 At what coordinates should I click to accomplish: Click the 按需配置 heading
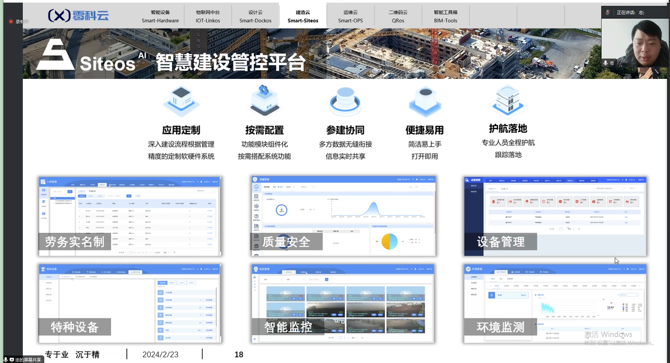coord(265,130)
